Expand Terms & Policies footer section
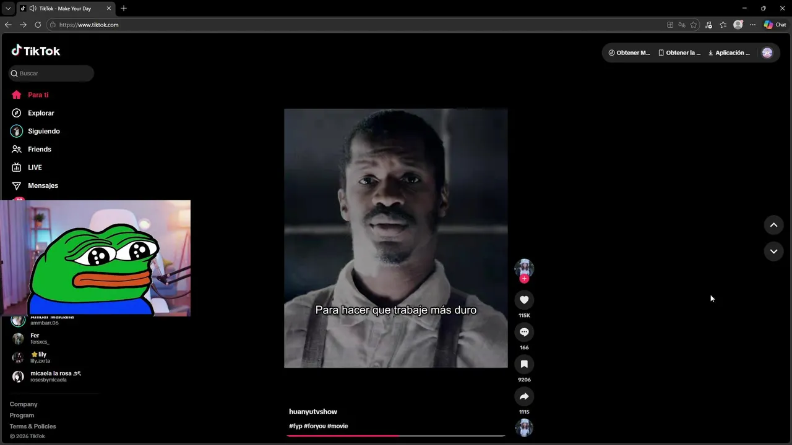This screenshot has height=445, width=792. click(33, 426)
